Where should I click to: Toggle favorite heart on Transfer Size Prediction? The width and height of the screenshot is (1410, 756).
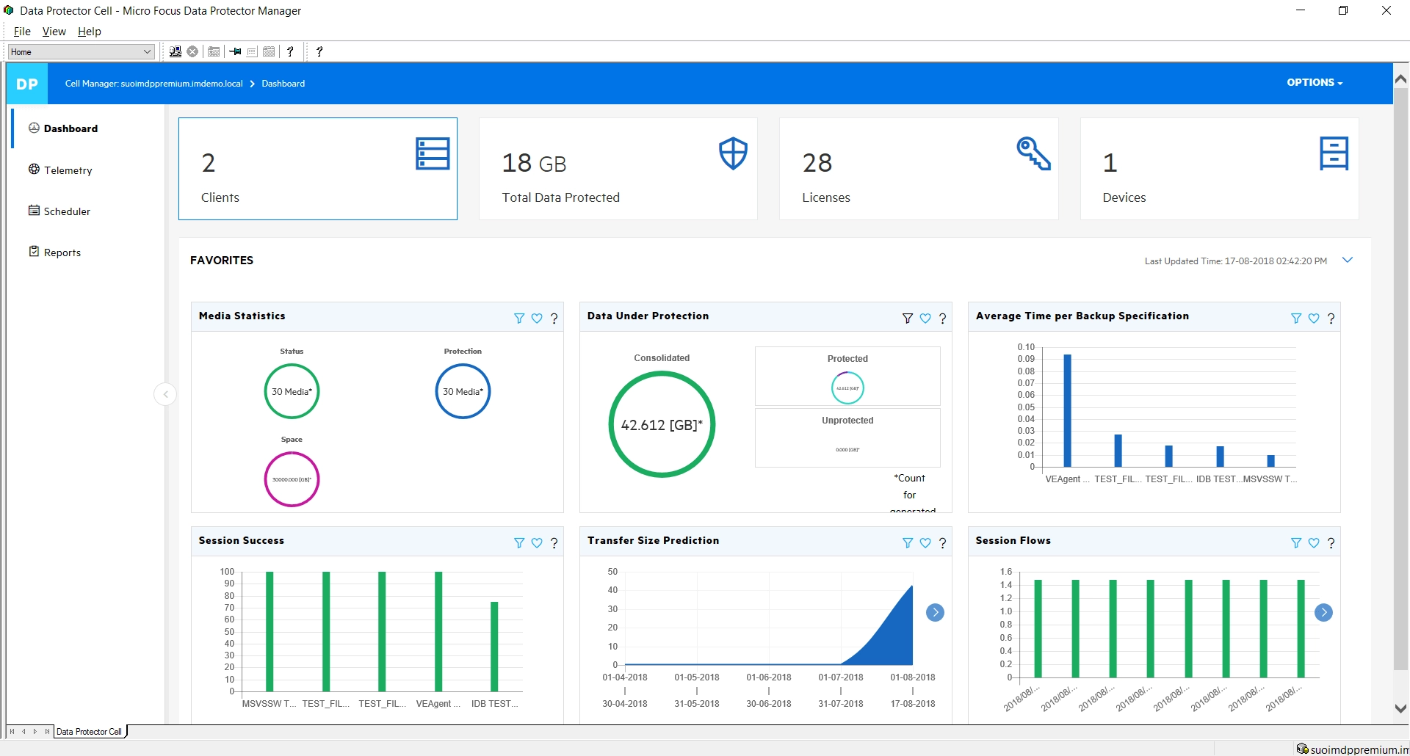point(925,543)
